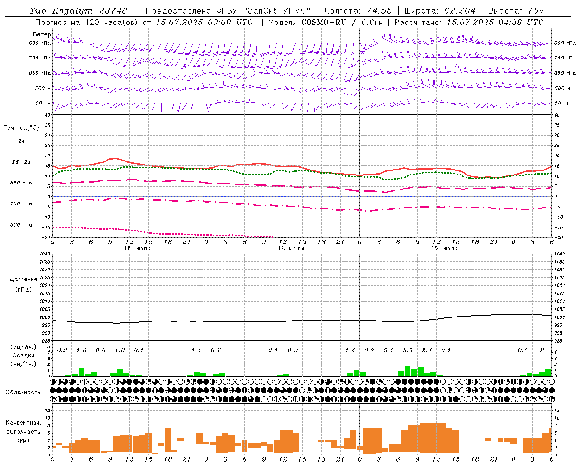Click the 'Тем-ра(°C)' temperature label

coord(21,128)
